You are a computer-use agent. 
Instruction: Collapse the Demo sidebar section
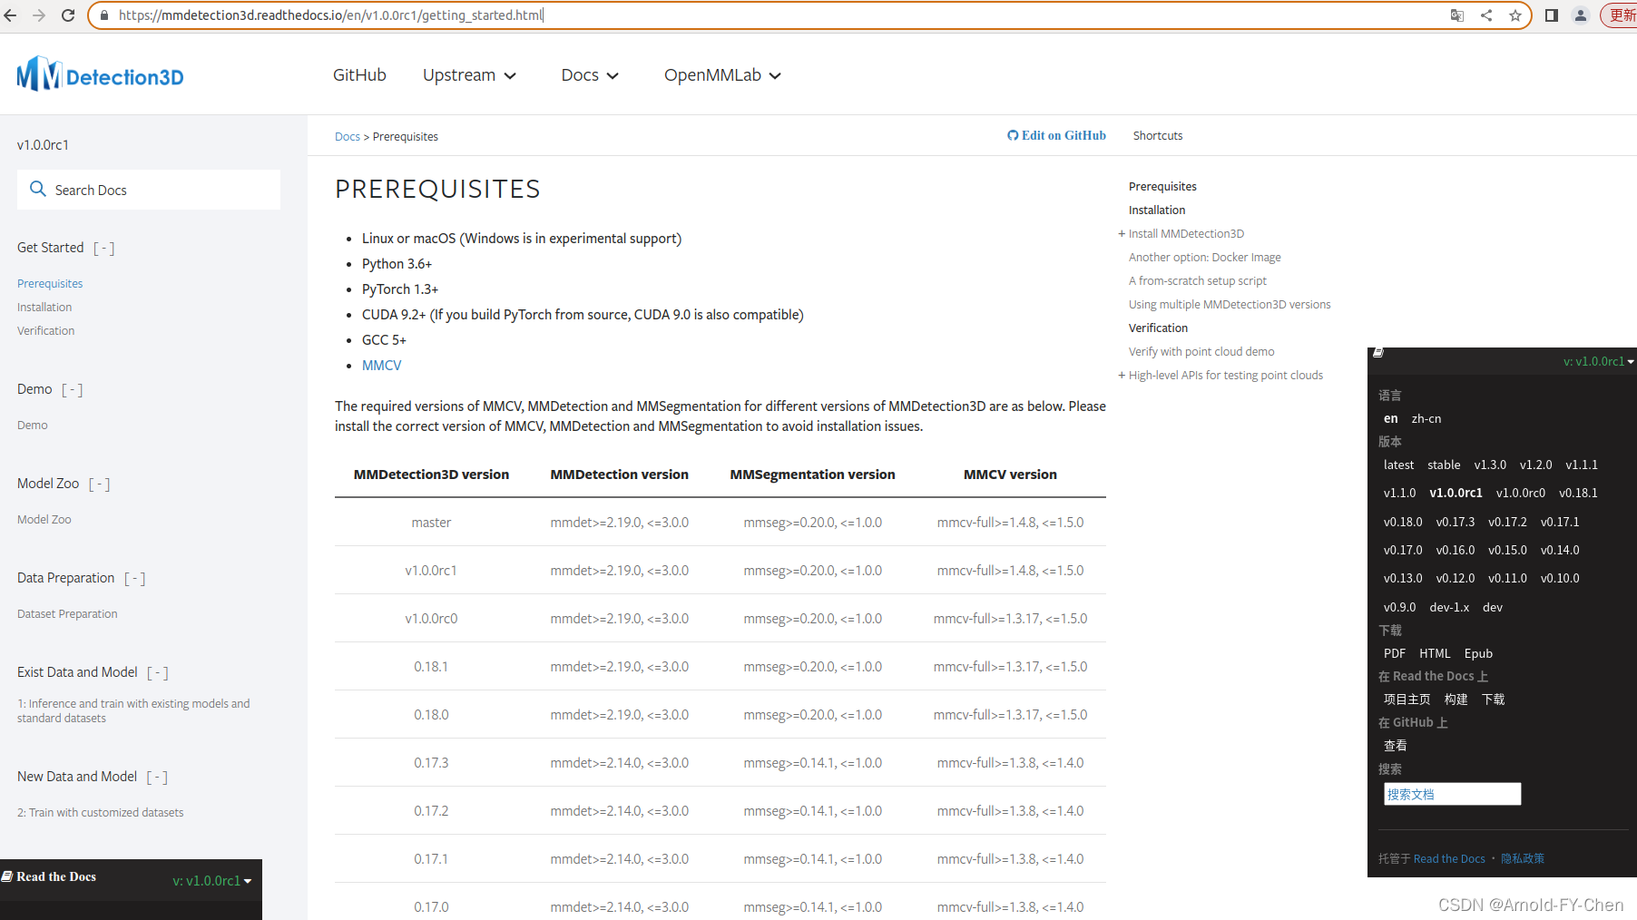pyautogui.click(x=73, y=389)
